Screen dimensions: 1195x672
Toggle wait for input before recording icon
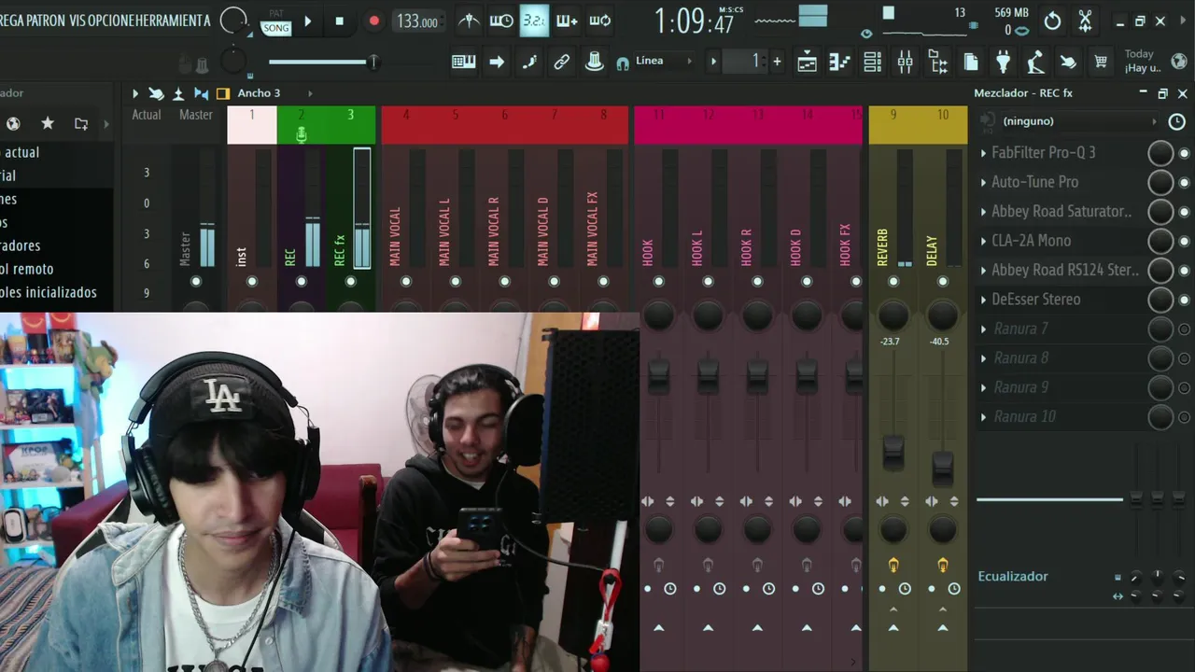tap(501, 21)
